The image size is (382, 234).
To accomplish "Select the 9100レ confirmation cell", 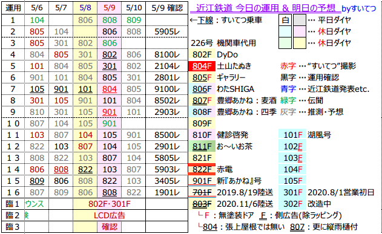I will 167,89.
